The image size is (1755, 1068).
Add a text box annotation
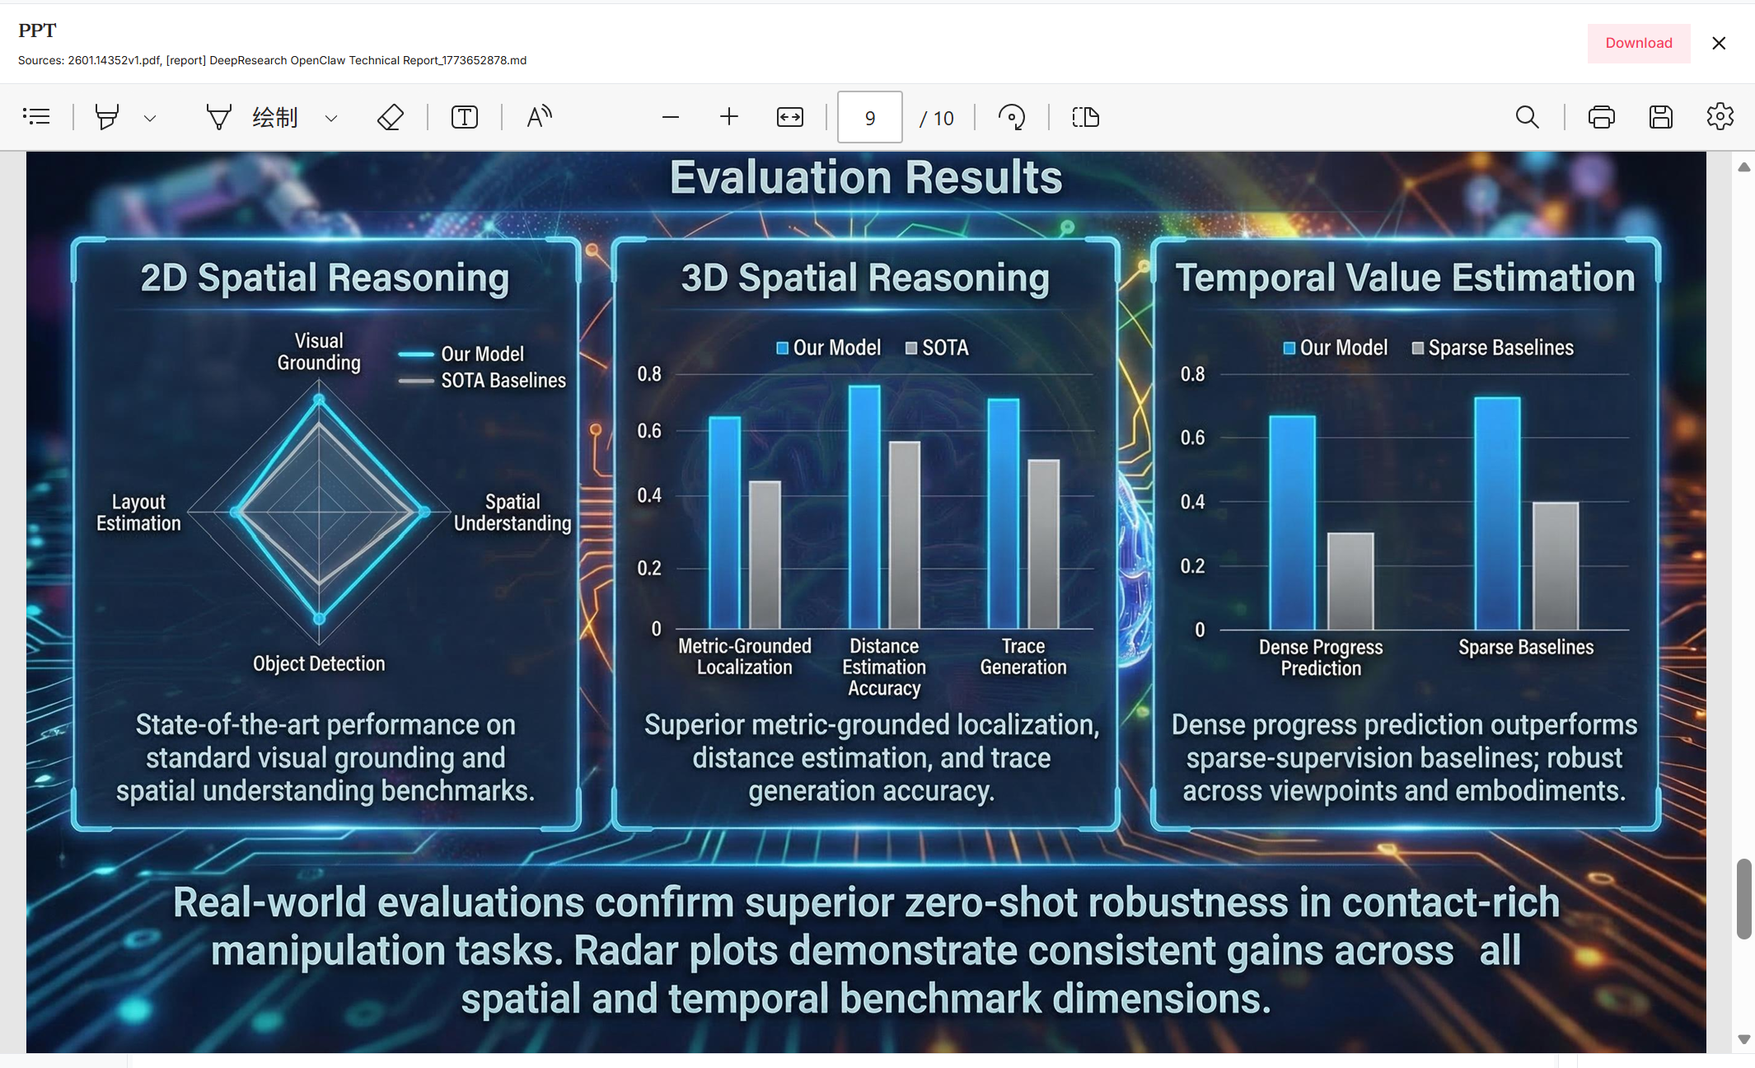pyautogui.click(x=465, y=117)
